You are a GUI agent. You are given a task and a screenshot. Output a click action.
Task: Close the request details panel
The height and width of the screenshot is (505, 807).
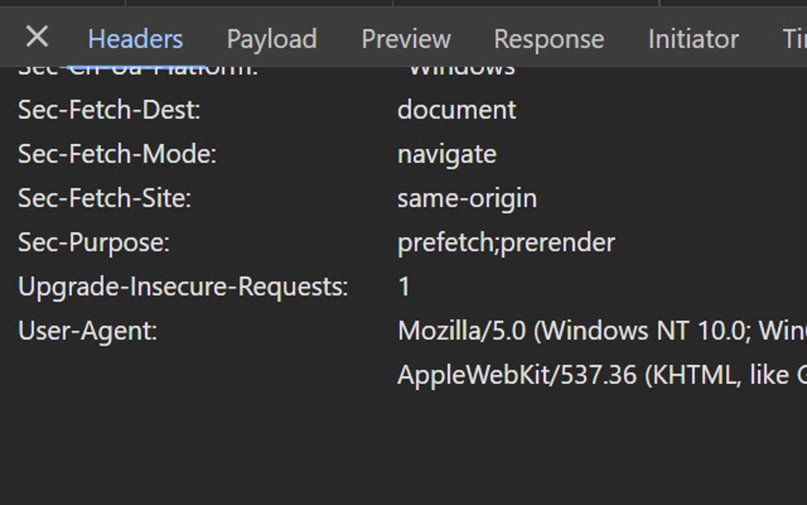pyautogui.click(x=36, y=37)
